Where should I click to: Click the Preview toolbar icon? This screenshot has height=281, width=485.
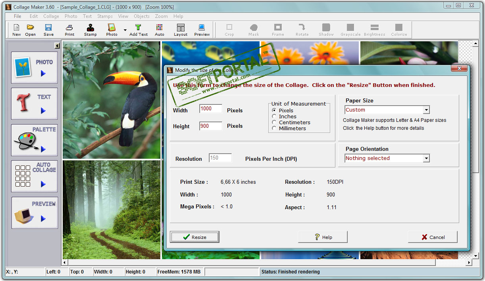(x=202, y=30)
